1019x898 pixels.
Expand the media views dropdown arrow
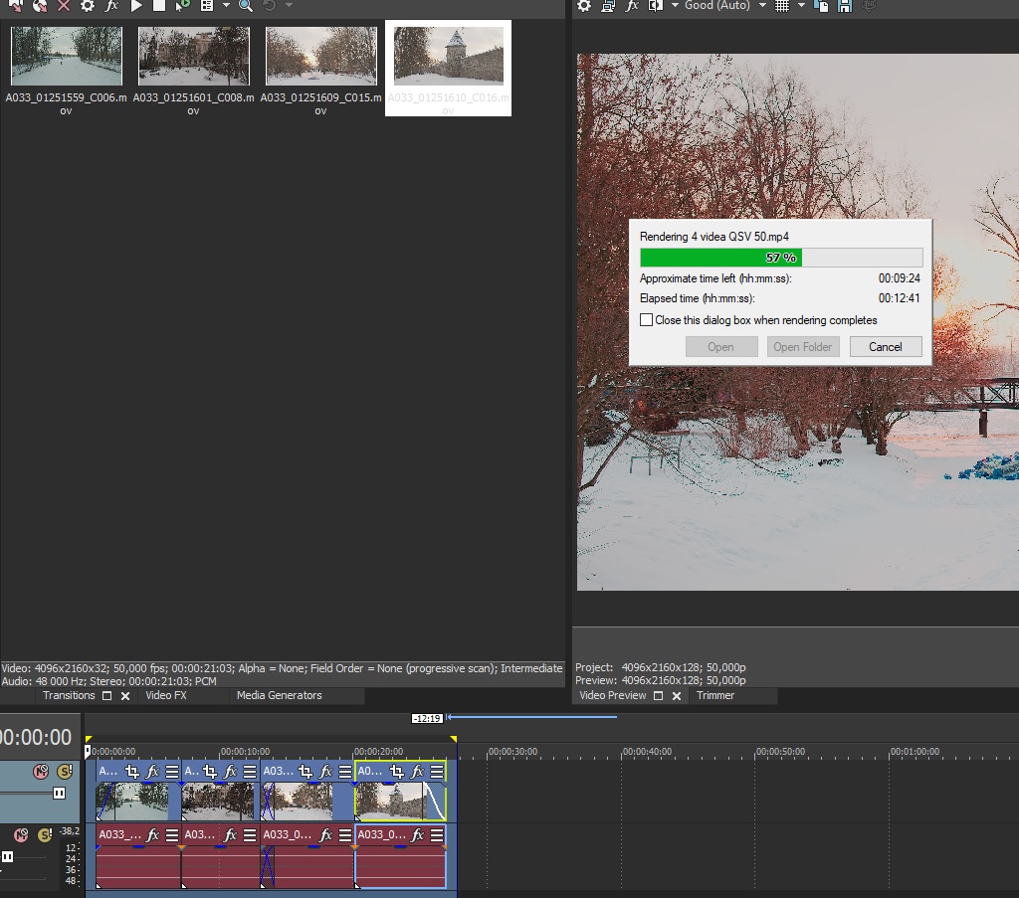pyautogui.click(x=226, y=6)
